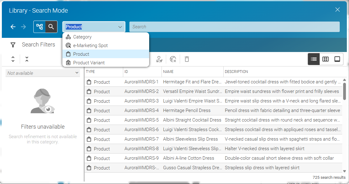Switch to thumbnail grid view
Viewport: 349px width, 184px height.
coord(326,59)
